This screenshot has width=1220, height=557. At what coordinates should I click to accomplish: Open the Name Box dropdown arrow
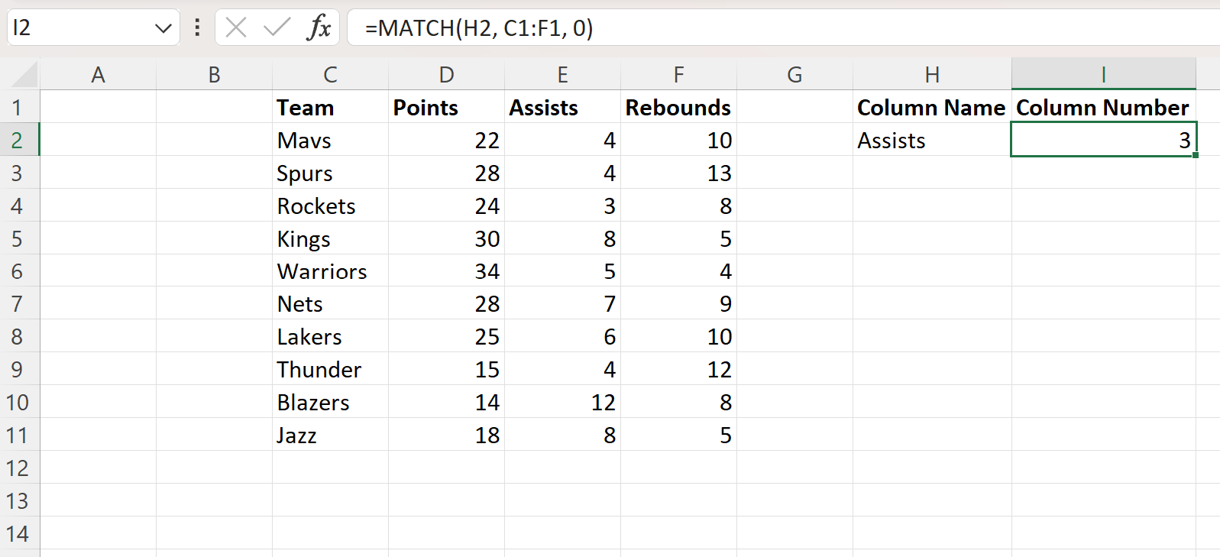(163, 28)
